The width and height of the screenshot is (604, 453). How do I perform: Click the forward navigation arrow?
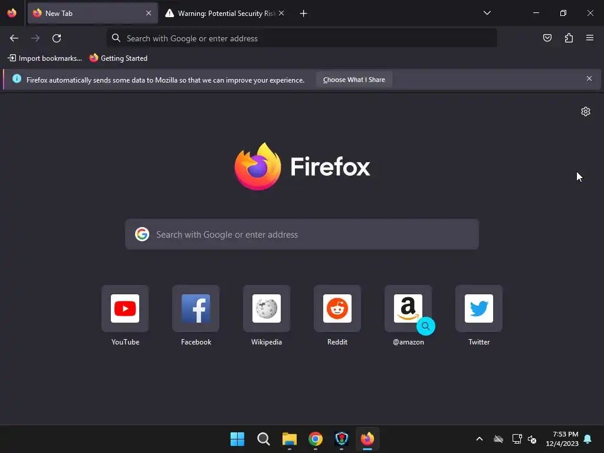[35, 38]
